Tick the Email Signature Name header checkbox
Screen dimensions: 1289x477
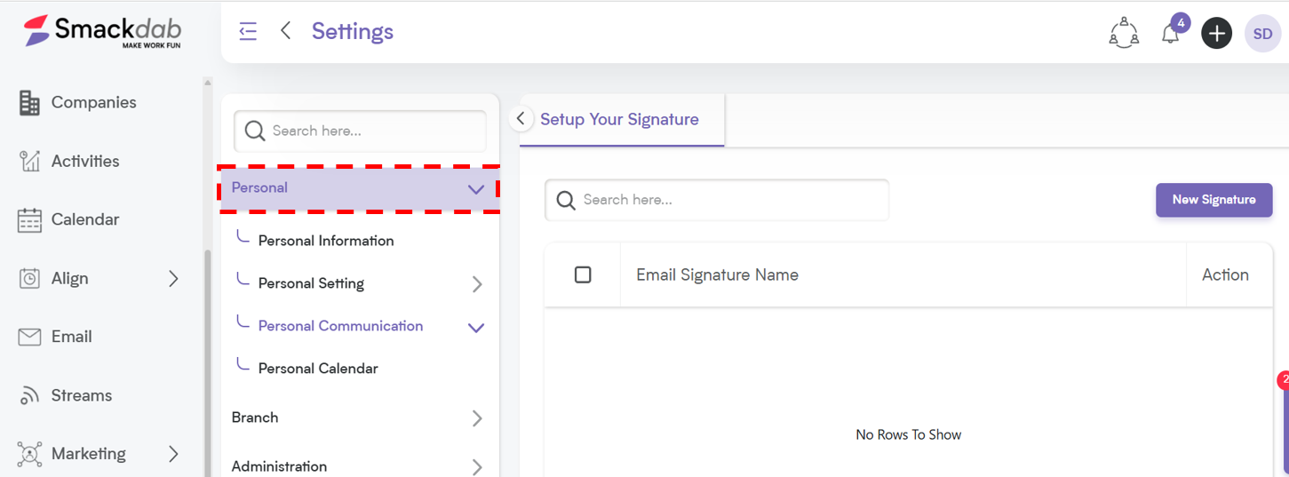[583, 274]
